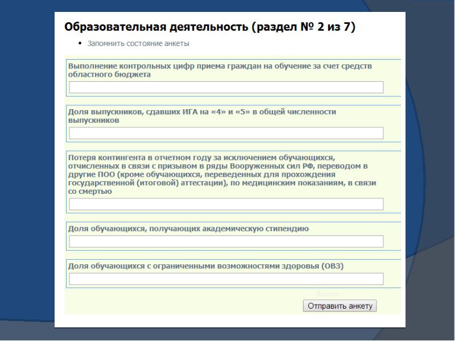Focus the input for students with ОВЗ
The image size is (455, 341).
click(226, 278)
